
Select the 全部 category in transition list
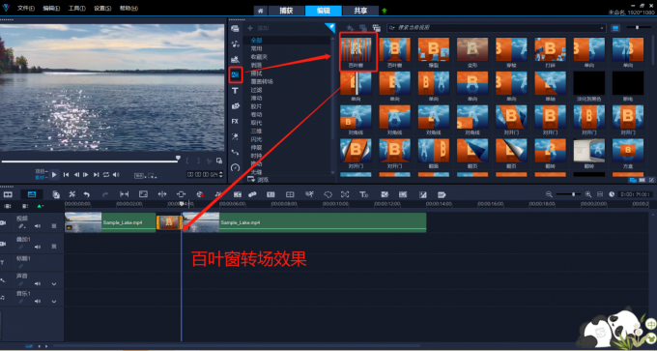256,41
